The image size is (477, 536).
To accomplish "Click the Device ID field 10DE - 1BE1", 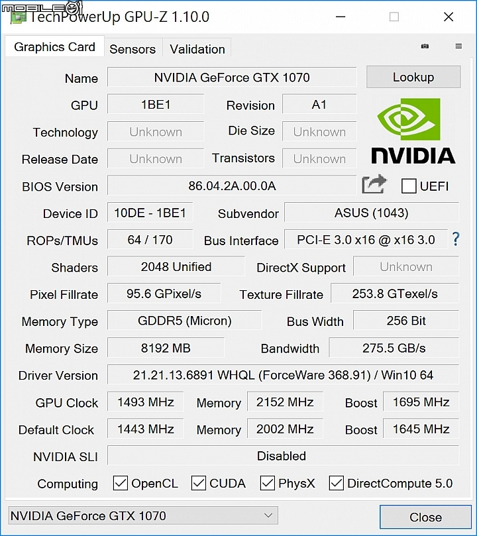I will [150, 213].
